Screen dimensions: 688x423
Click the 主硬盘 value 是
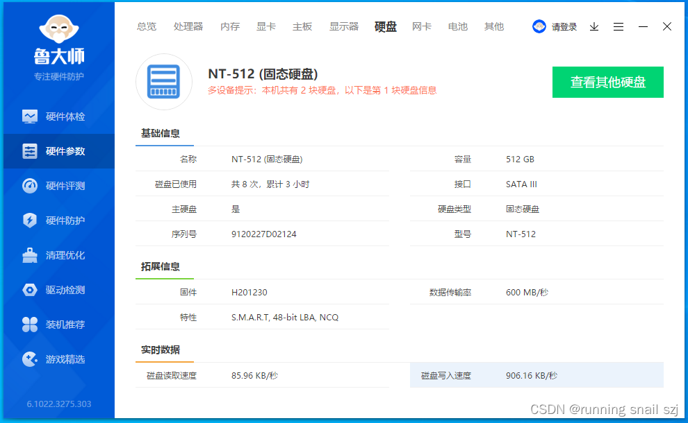point(236,209)
